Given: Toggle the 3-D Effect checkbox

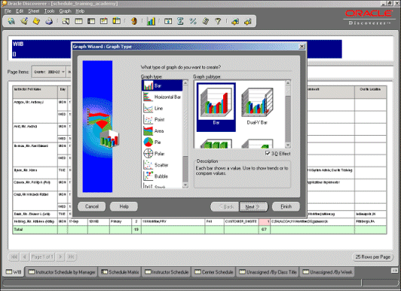Looking at the screenshot, I should coord(268,154).
